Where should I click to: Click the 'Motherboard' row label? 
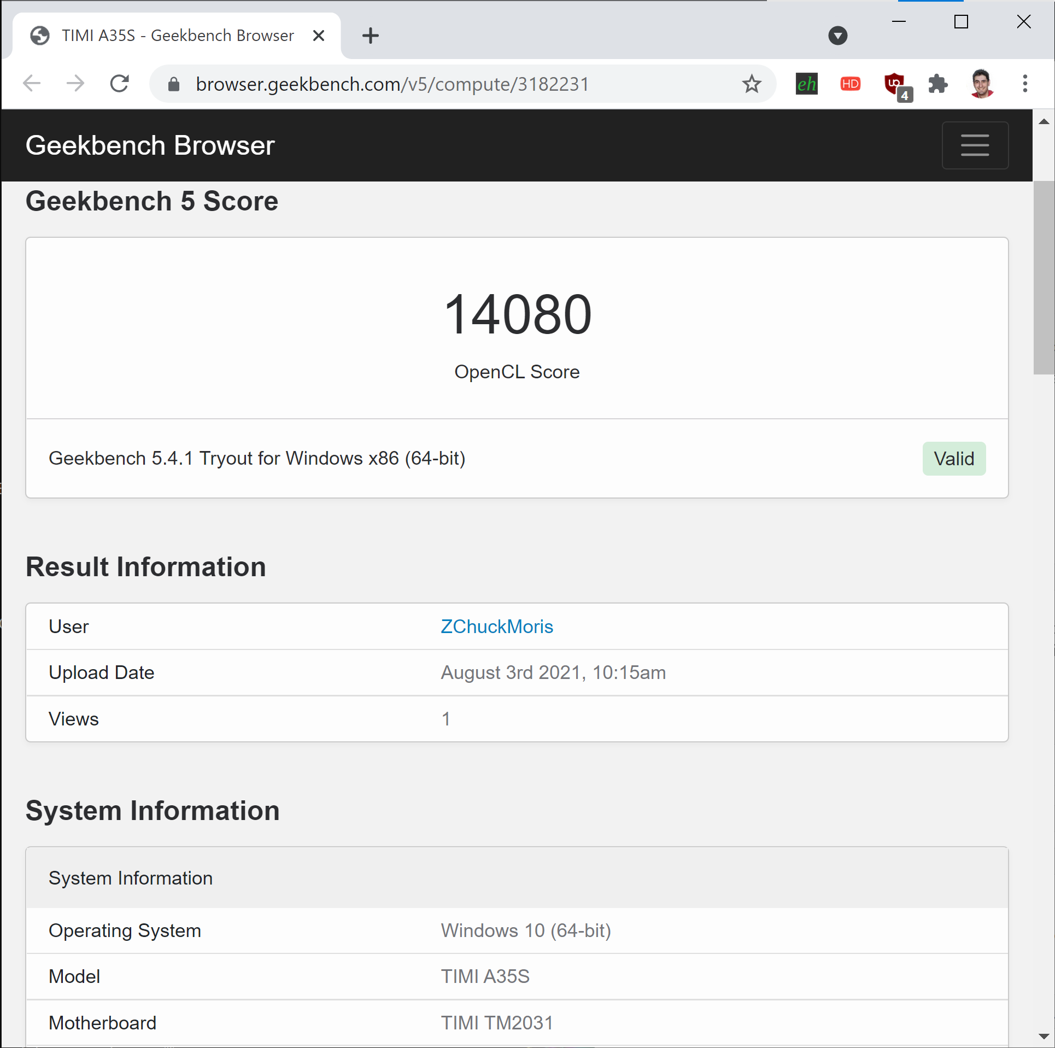click(x=103, y=1023)
